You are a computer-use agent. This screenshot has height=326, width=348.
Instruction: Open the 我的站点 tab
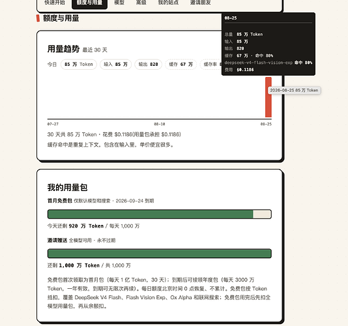point(168,3)
